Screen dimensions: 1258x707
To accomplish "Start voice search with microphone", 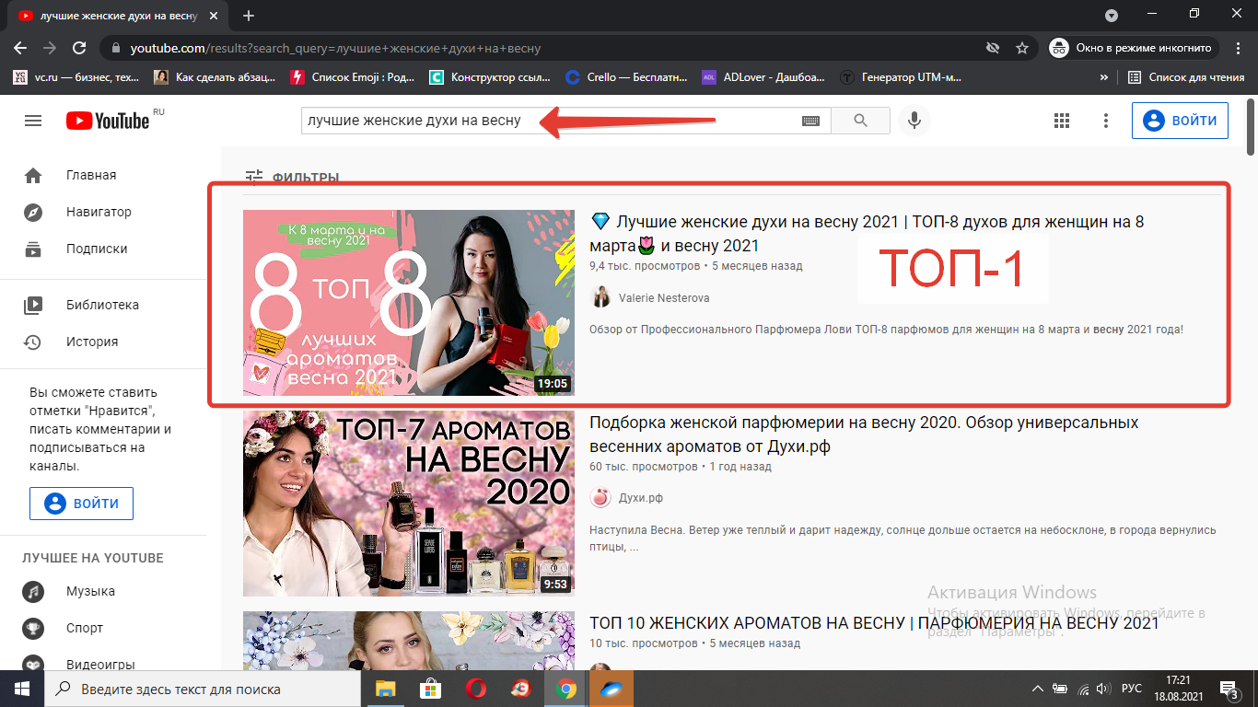I will coord(914,121).
